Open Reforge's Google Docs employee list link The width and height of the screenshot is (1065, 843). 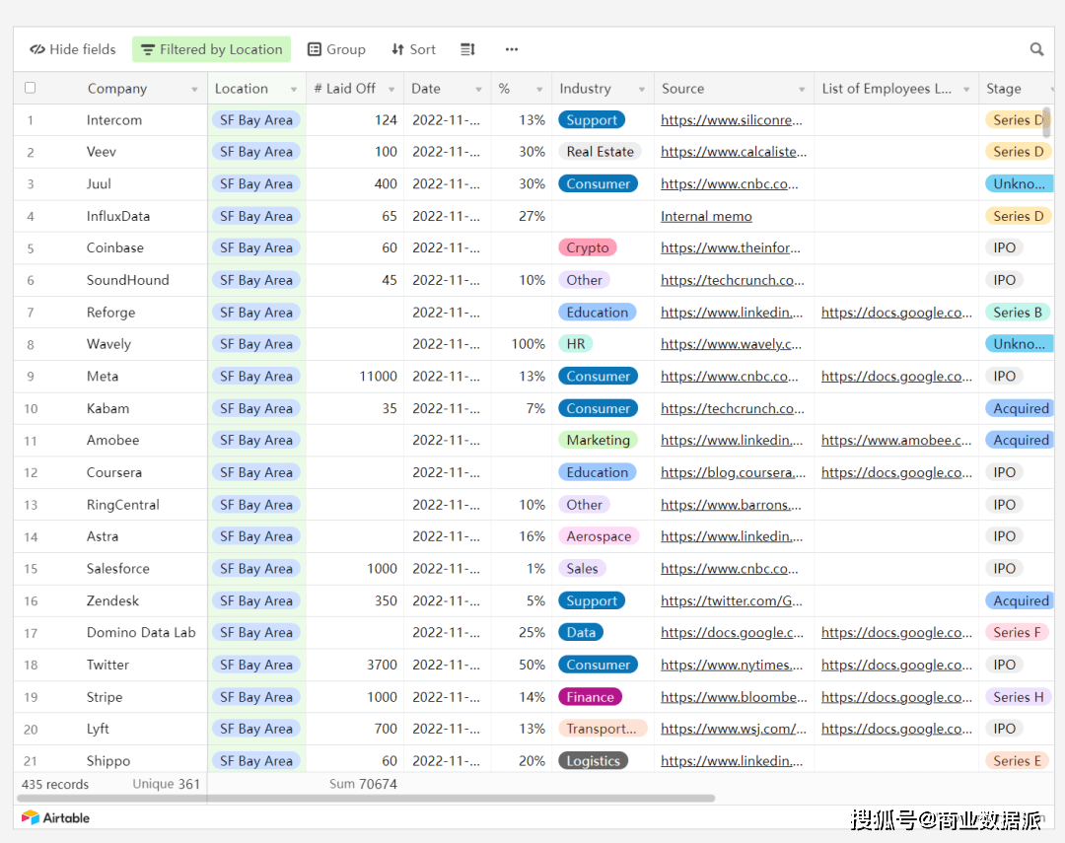[x=896, y=313]
